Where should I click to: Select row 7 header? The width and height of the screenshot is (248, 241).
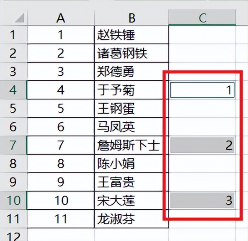pos(13,145)
